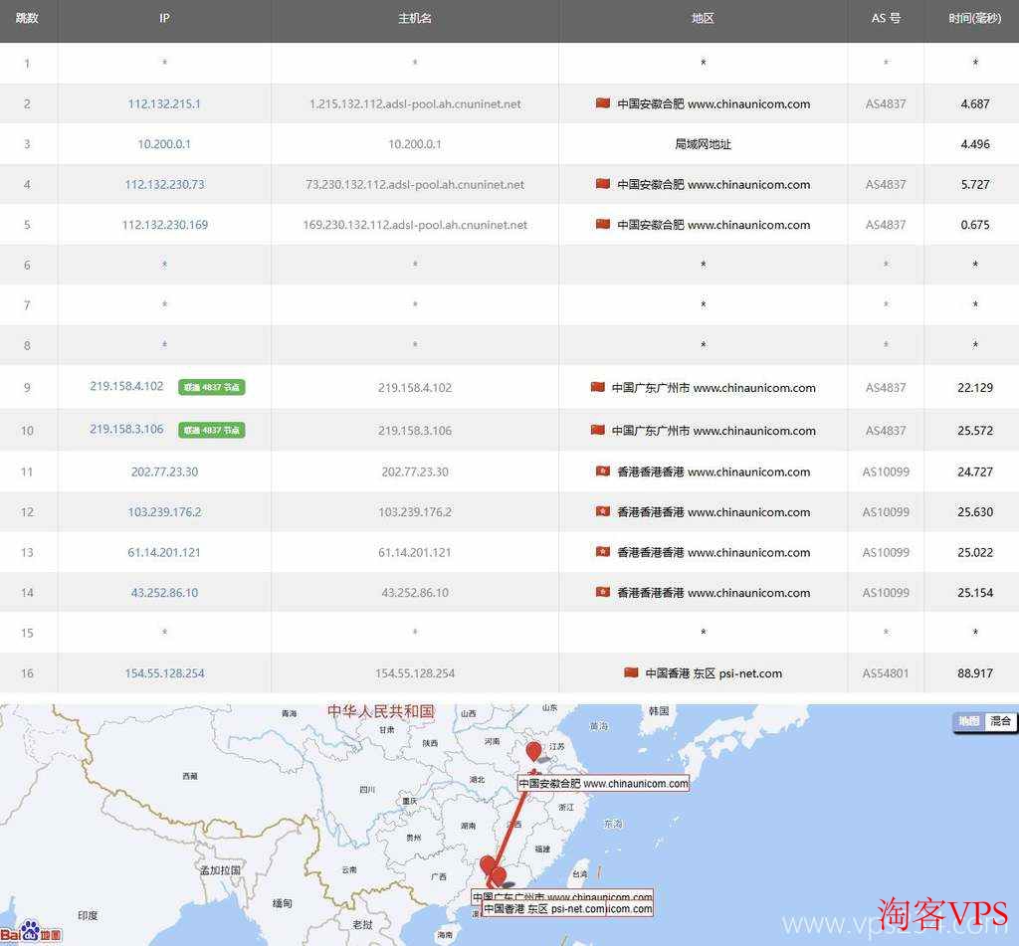
Task: Click the Baidu map logo
Action: (x=31, y=932)
